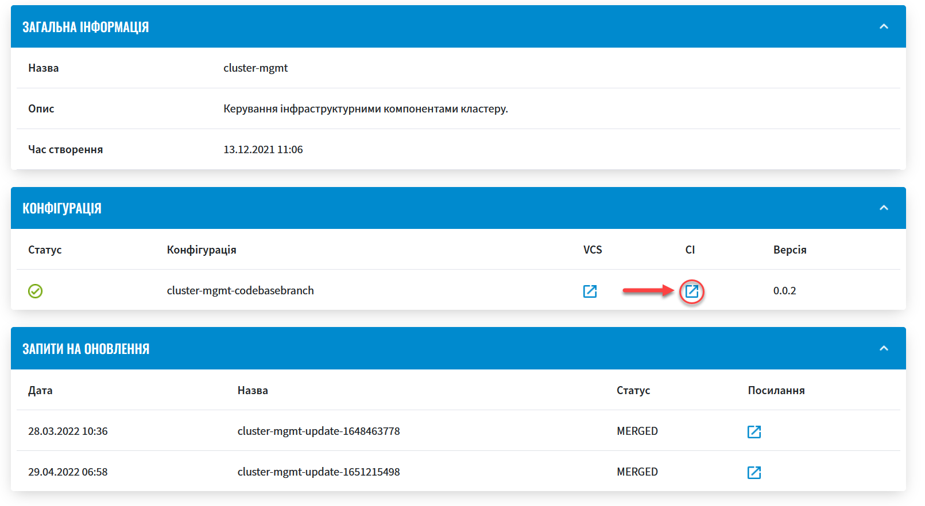Click the Конфігурація column header
This screenshot has width=925, height=506.
202,250
